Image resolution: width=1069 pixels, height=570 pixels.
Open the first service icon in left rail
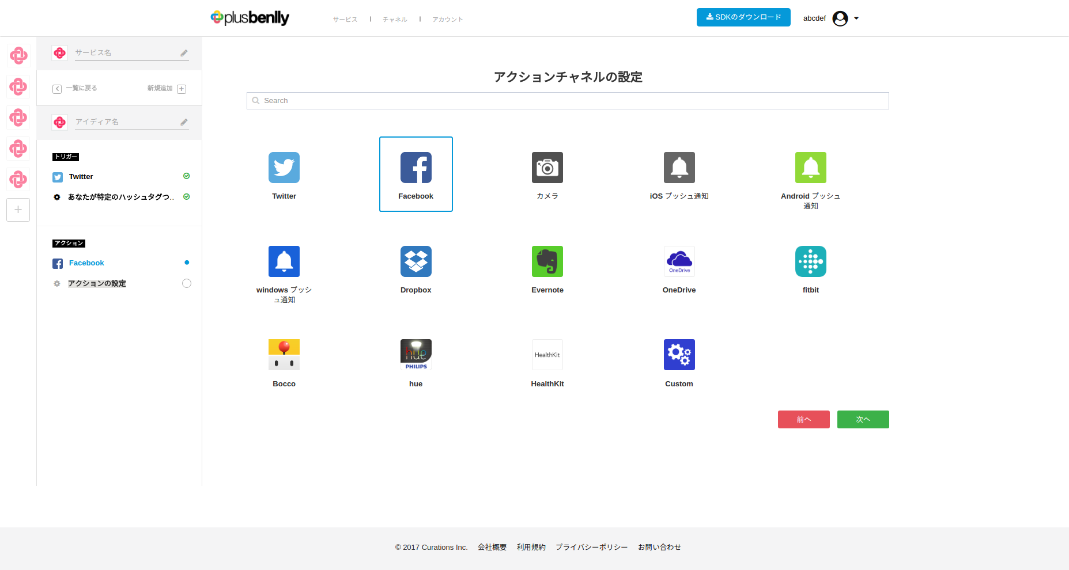(x=18, y=56)
